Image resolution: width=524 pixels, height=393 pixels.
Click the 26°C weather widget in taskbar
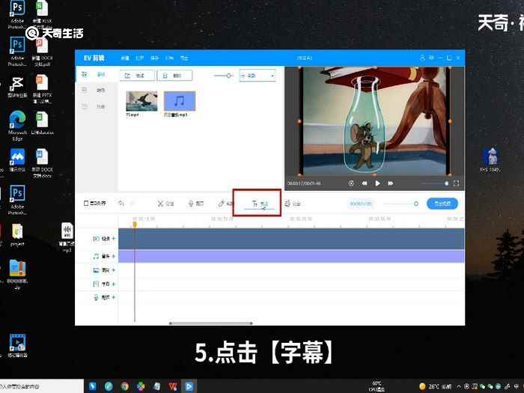click(x=435, y=386)
